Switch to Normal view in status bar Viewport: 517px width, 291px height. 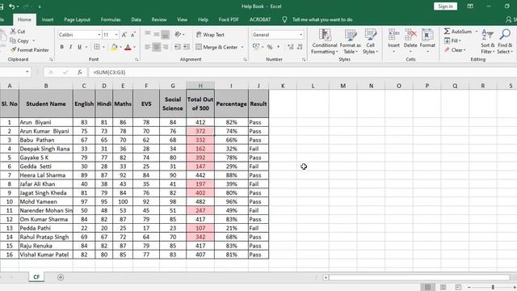(x=427, y=288)
